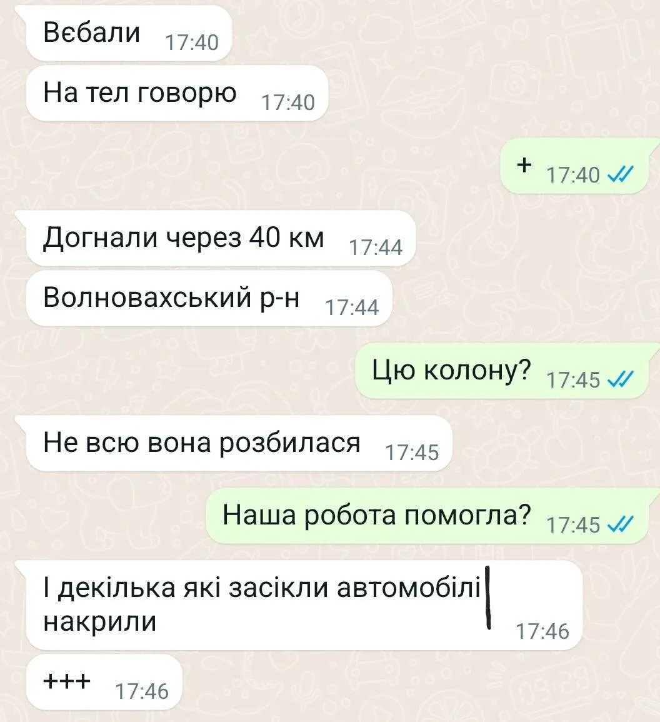This screenshot has height=722, width=660.
Task: Select the "+++" reply bubble
Action: (x=104, y=682)
